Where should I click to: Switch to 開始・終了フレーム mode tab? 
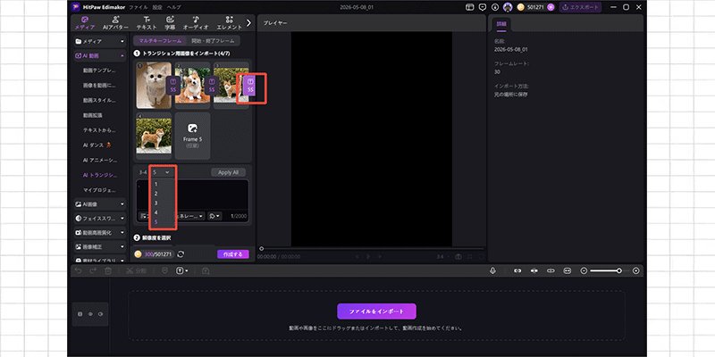click(213, 40)
